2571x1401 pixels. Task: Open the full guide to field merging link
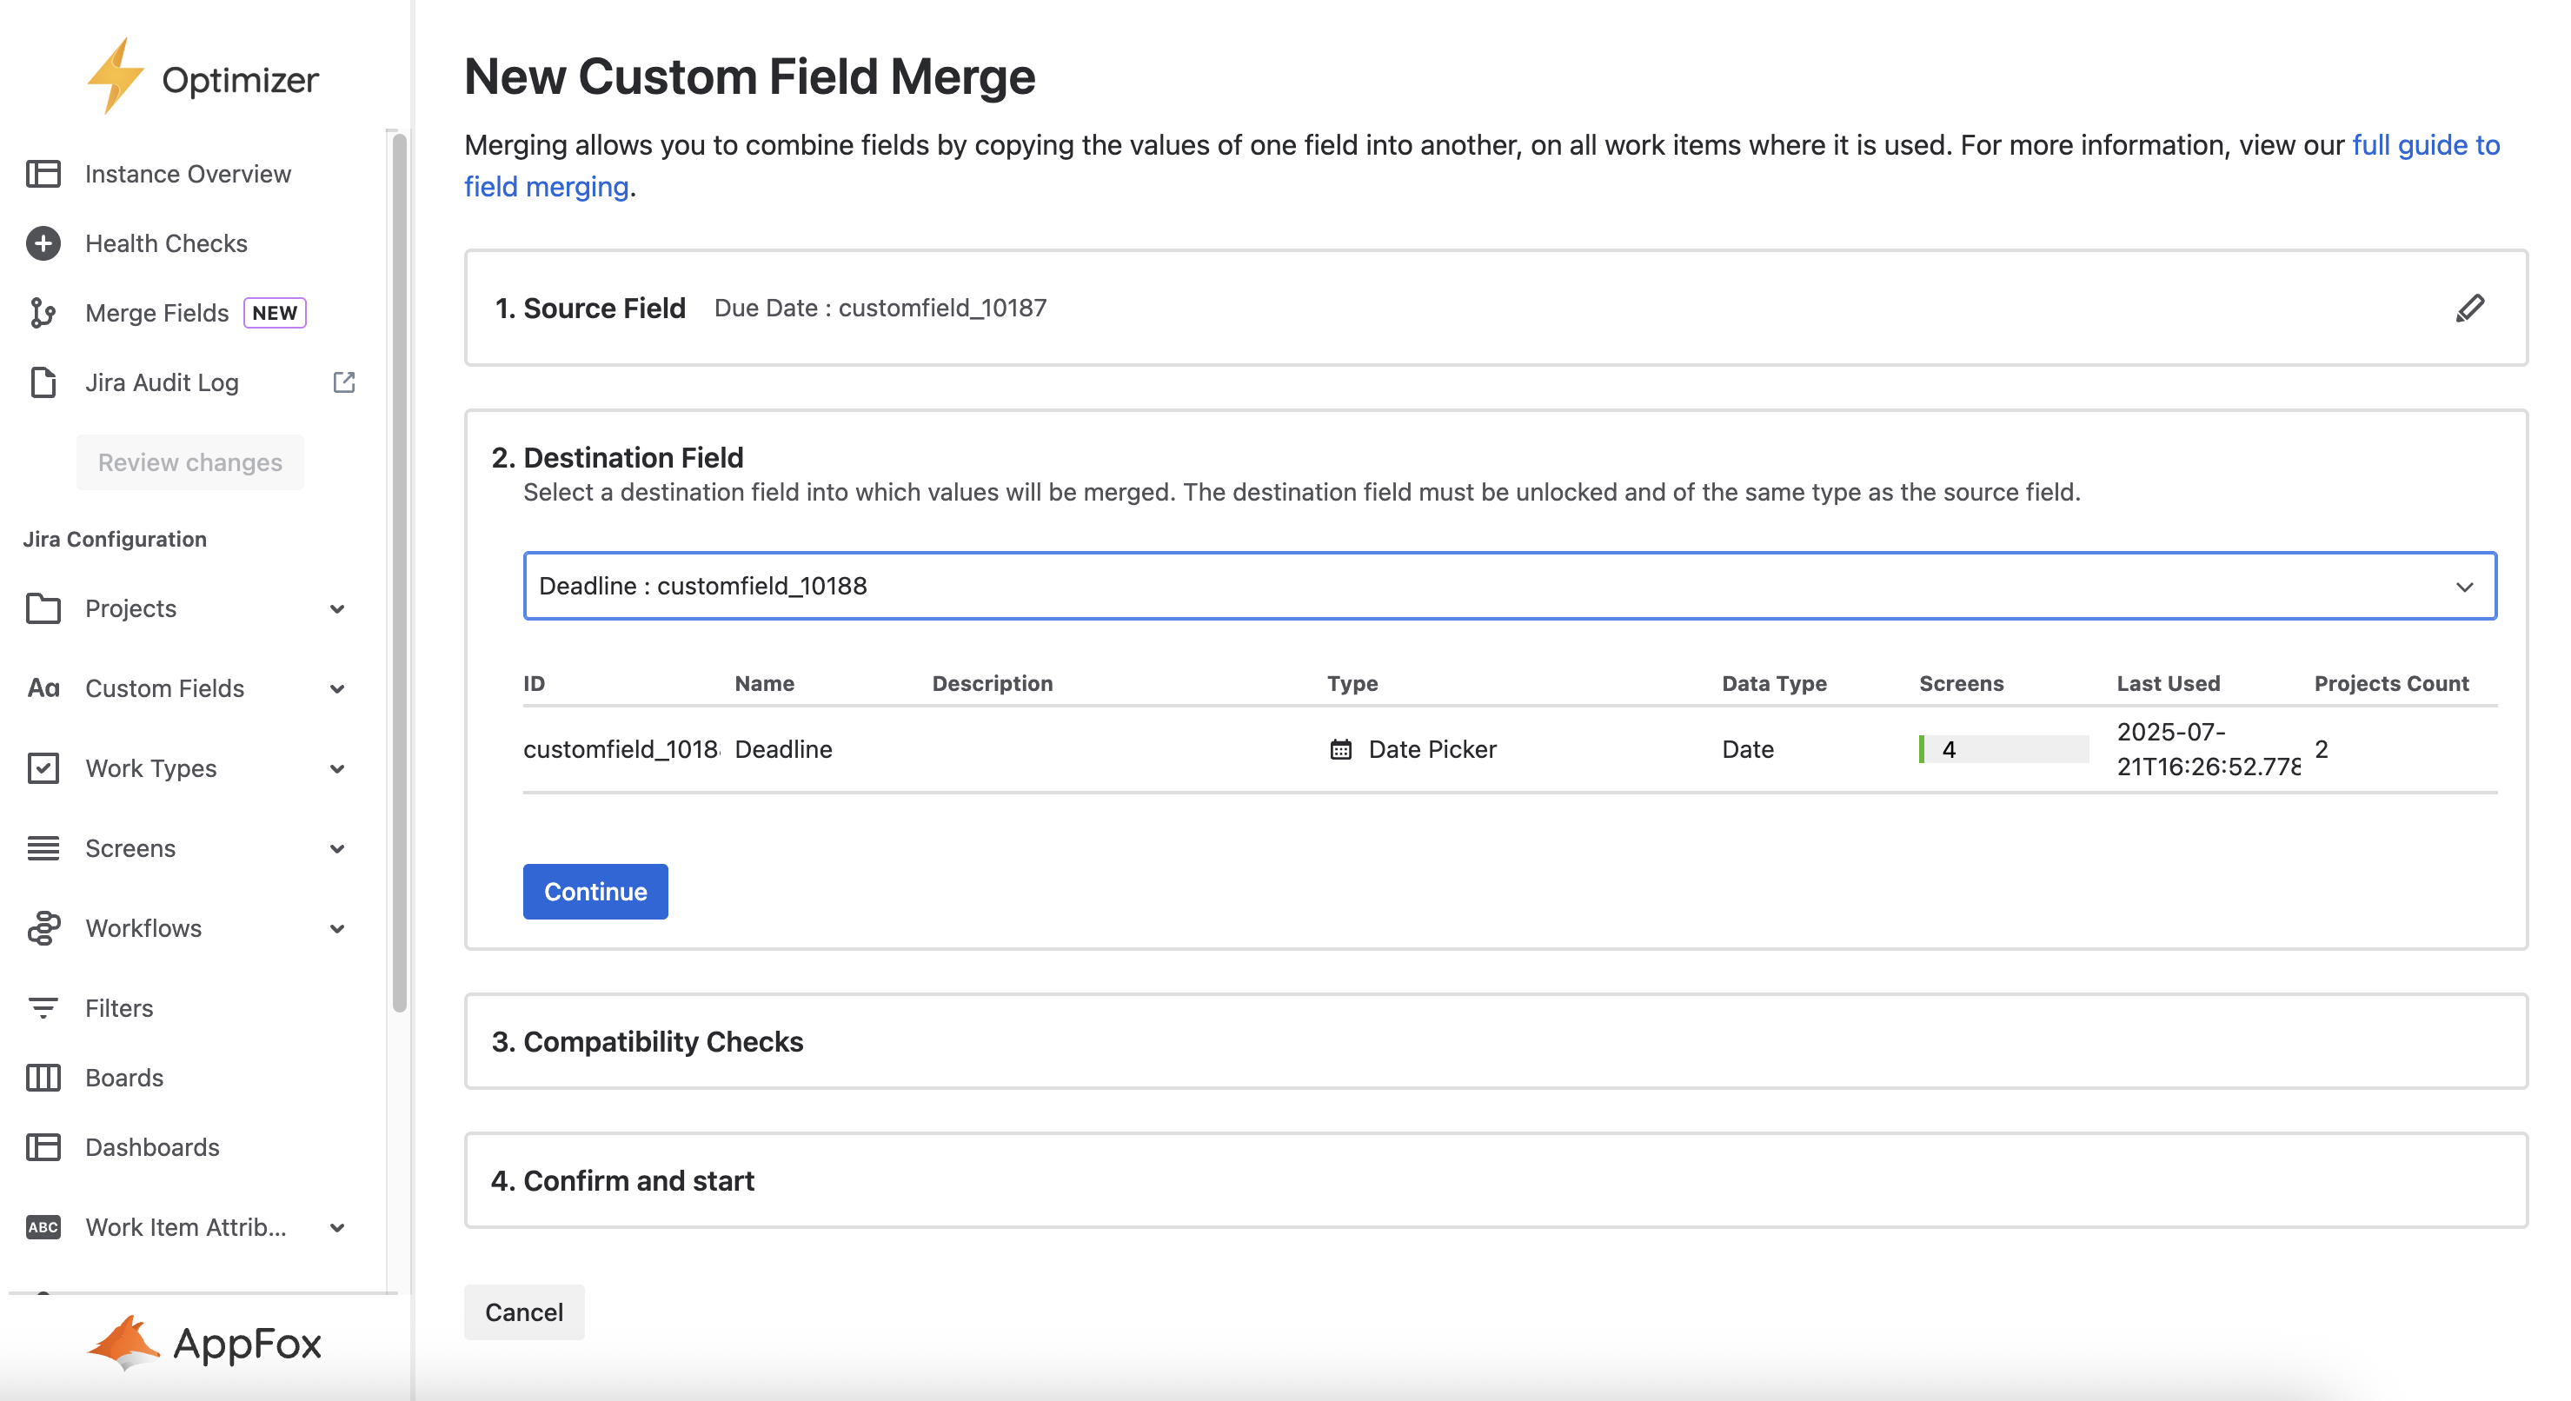[2424, 146]
